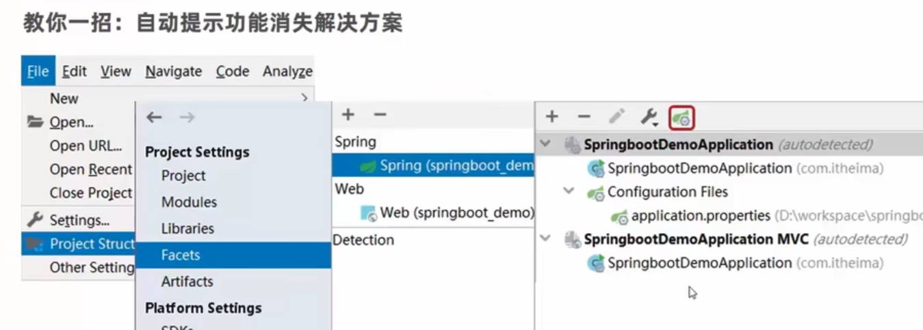Go back with the left arrow

[154, 118]
